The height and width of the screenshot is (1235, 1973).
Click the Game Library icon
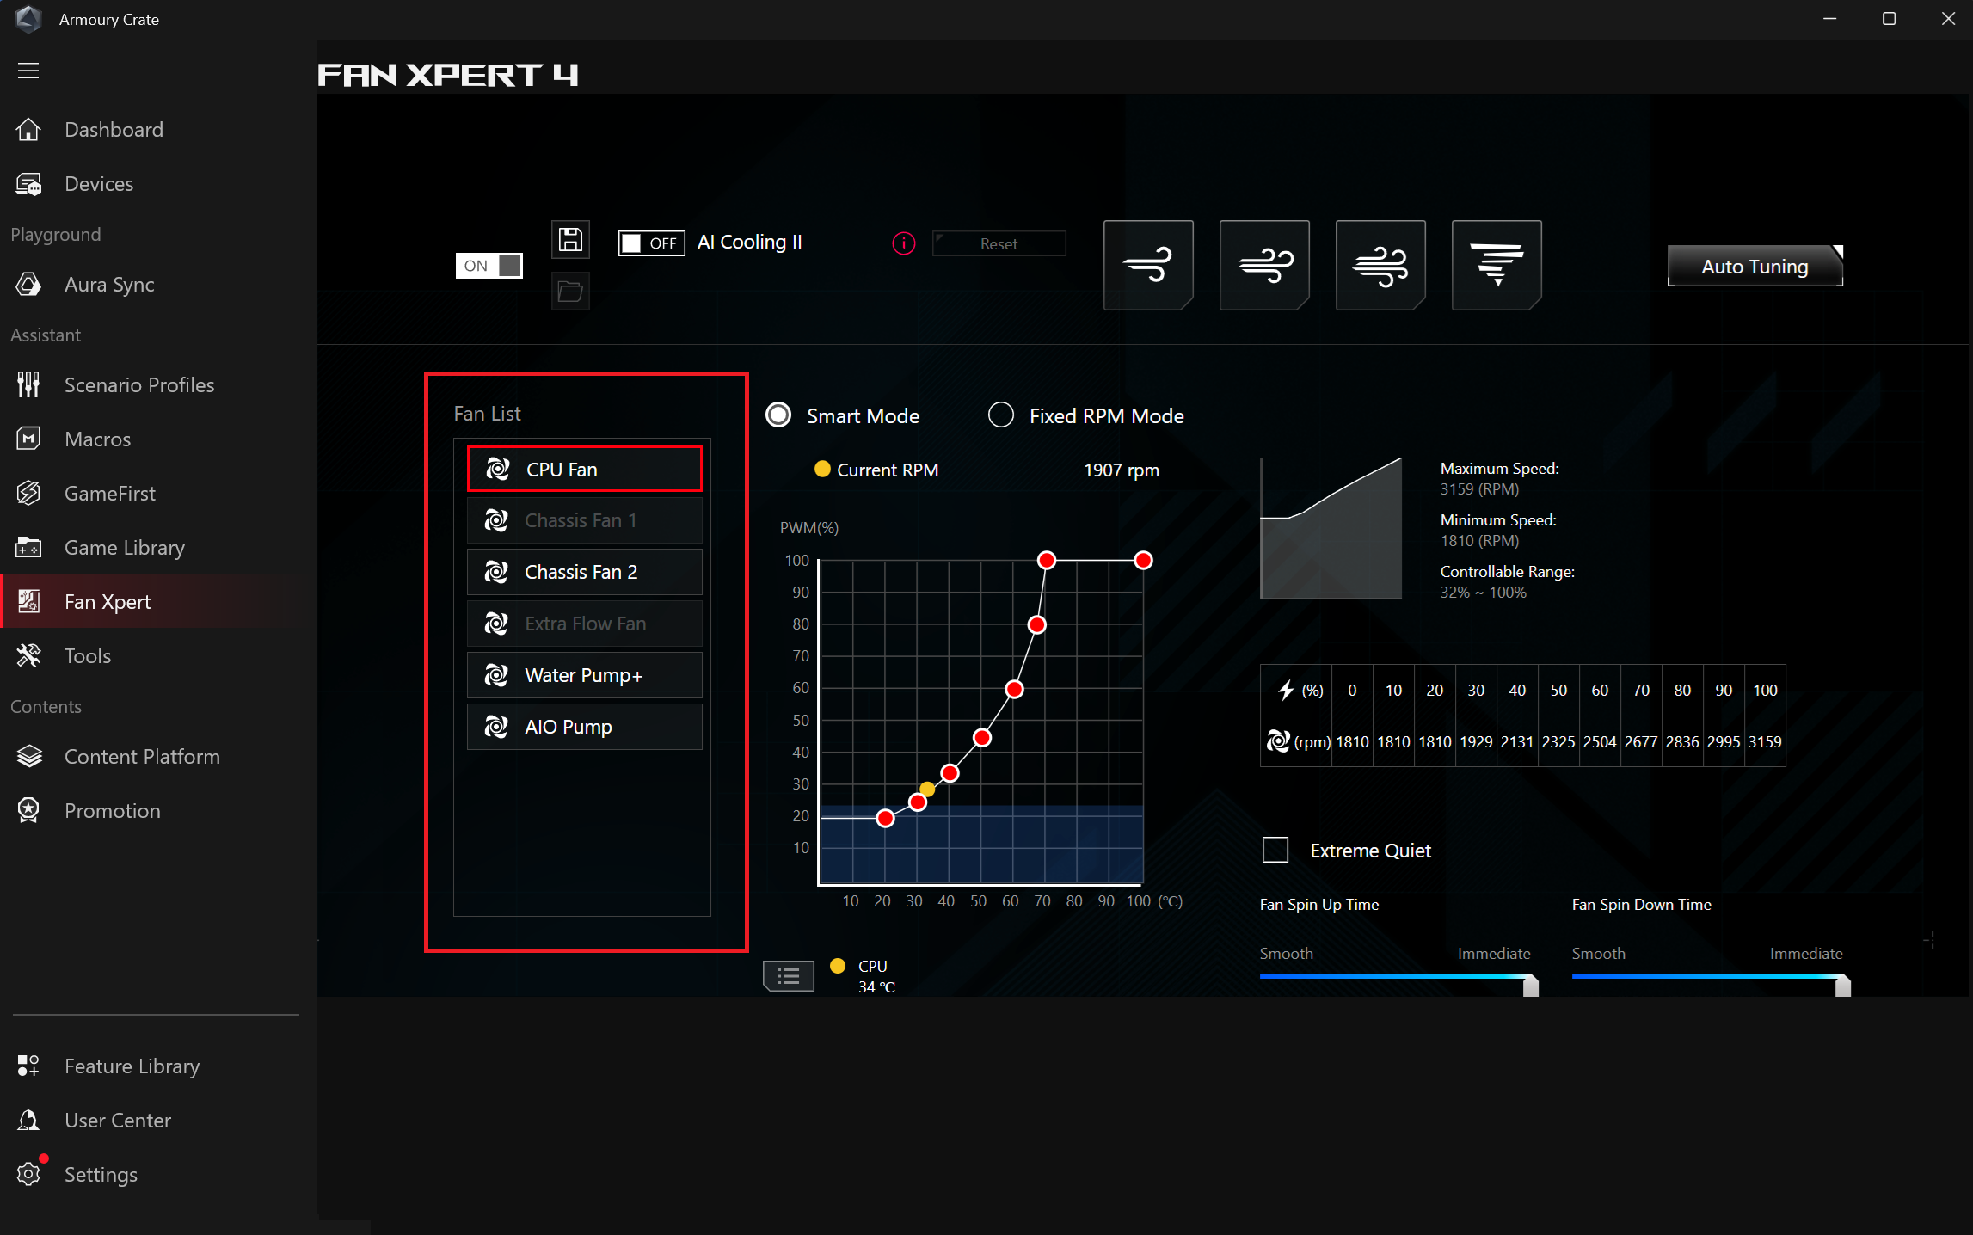tap(28, 547)
